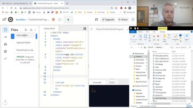Go to Chrome home page icon
The width and height of the screenshot is (193, 108).
click(x=15, y=8)
